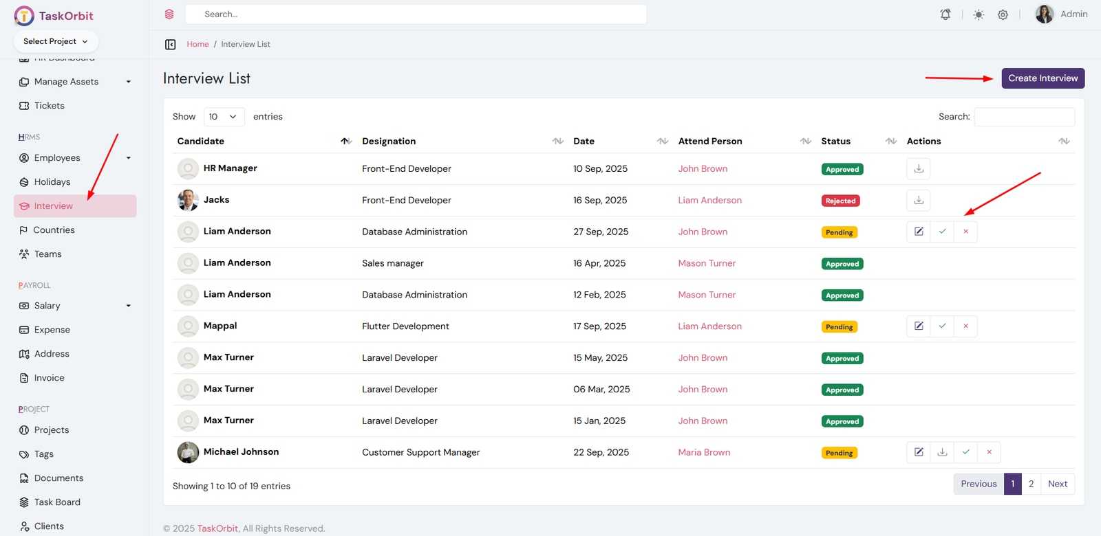Viewport: 1101px width, 536px height.
Task: Click the Create Interview button
Action: tap(1043, 78)
